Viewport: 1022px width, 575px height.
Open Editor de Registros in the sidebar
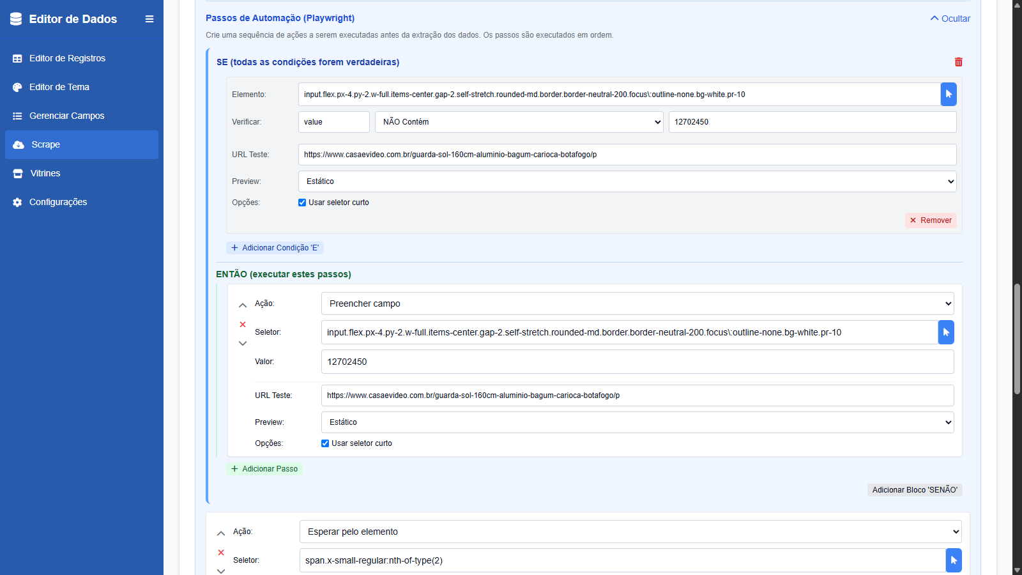click(67, 58)
